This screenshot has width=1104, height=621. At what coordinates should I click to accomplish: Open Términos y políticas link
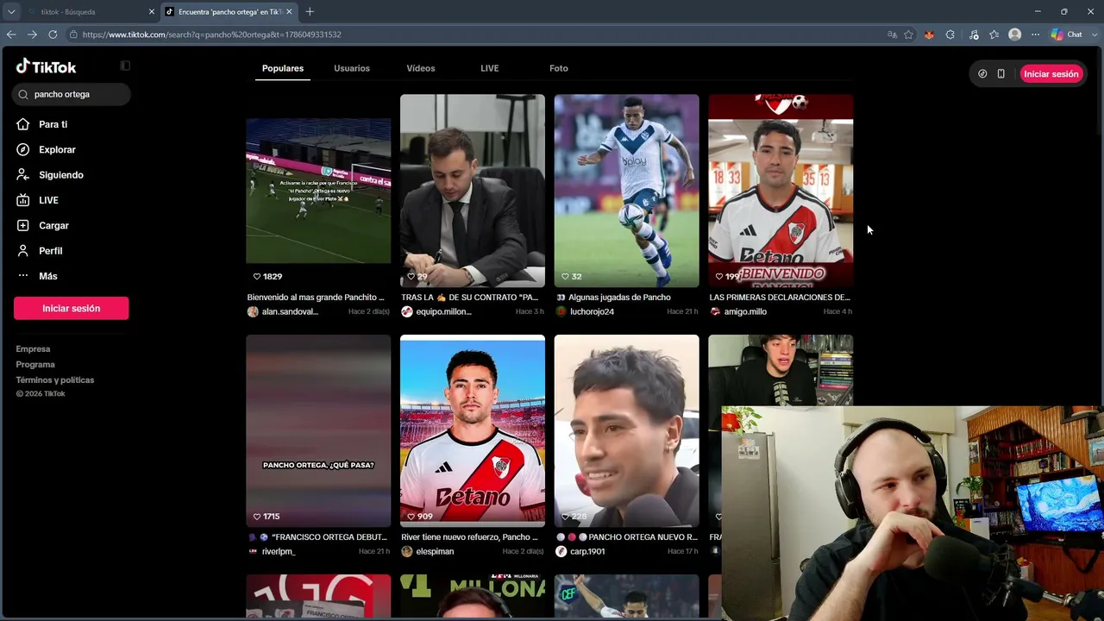pyautogui.click(x=55, y=380)
